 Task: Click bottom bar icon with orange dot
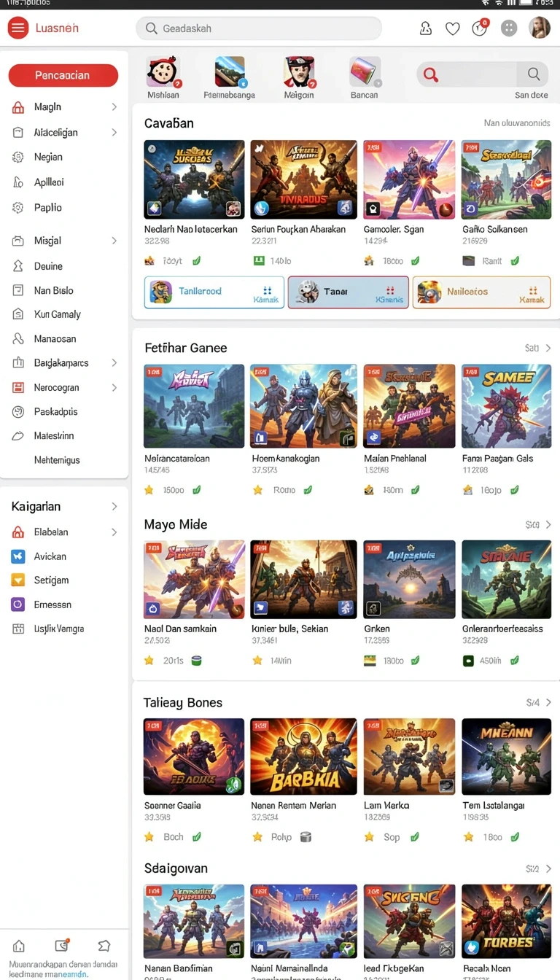point(62,945)
